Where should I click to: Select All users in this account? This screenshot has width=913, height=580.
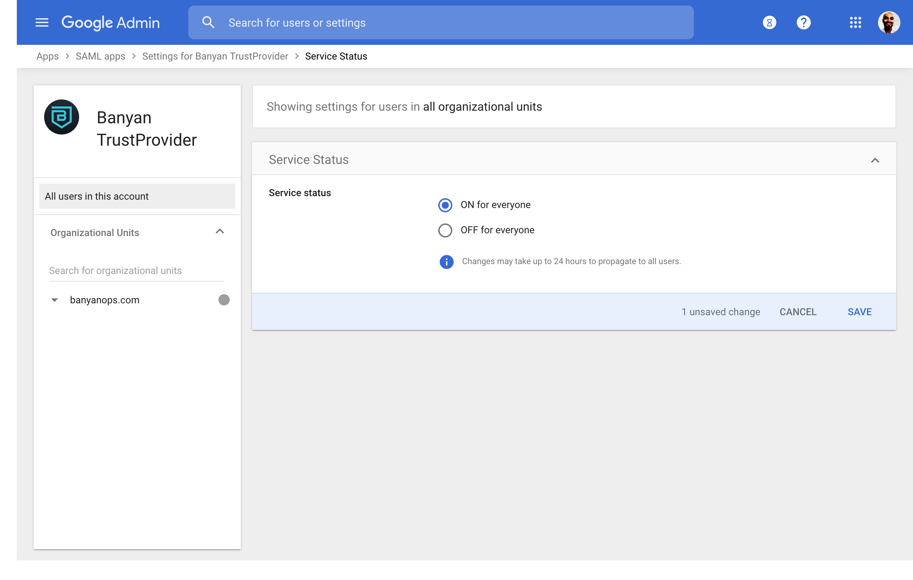click(137, 196)
